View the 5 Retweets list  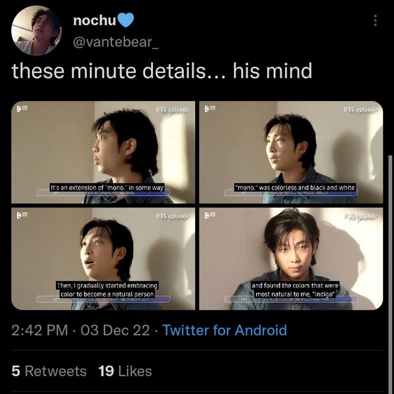pos(49,371)
